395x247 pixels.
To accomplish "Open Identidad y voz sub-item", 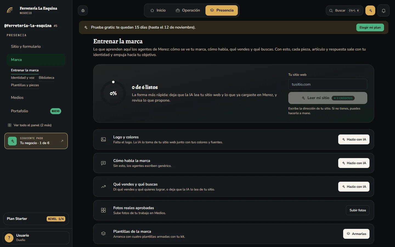I will point(23,78).
